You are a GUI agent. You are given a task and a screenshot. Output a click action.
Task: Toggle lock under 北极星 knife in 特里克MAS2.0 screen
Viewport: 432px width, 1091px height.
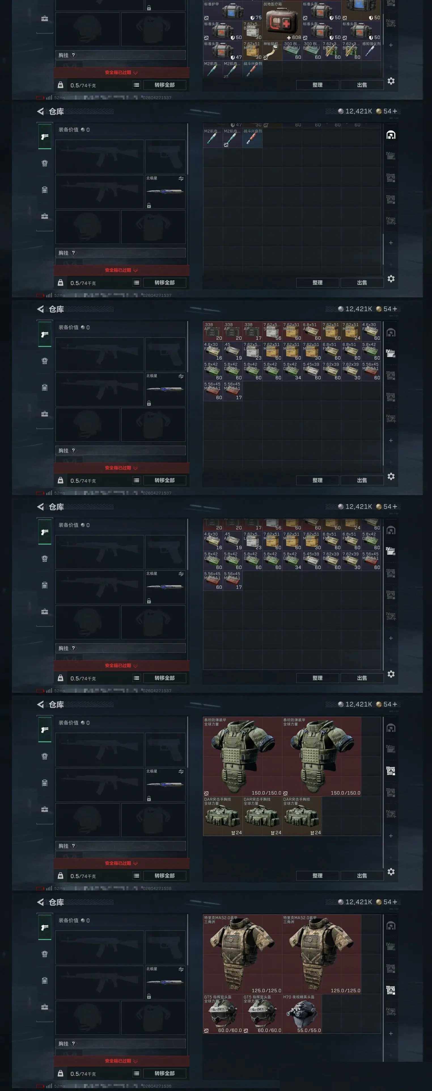point(149,996)
